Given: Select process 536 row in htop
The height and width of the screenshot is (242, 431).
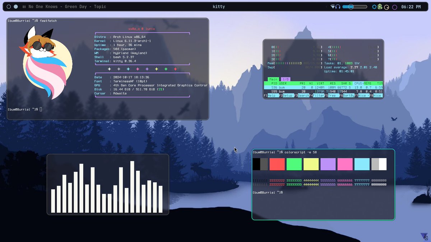Looking at the screenshot, I should (323, 87).
